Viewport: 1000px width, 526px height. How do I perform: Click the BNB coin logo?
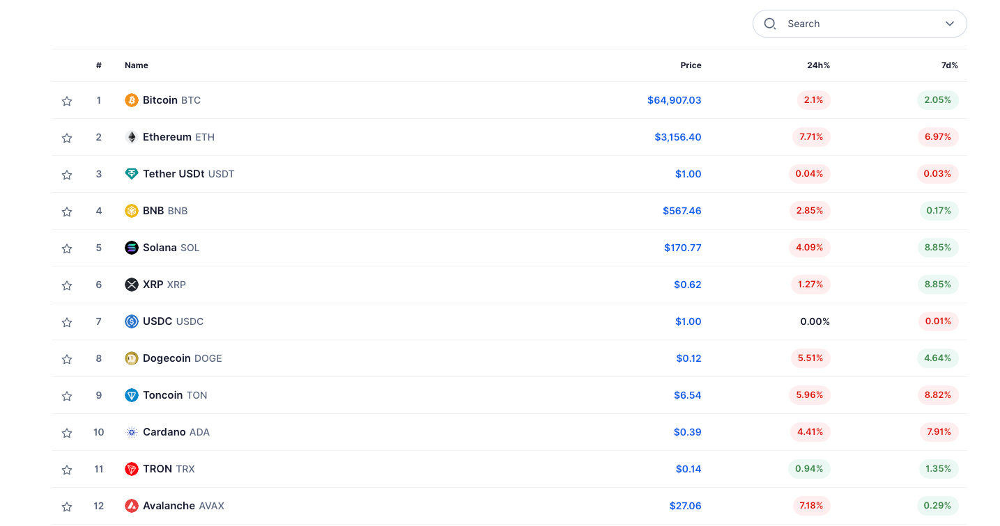click(x=132, y=211)
